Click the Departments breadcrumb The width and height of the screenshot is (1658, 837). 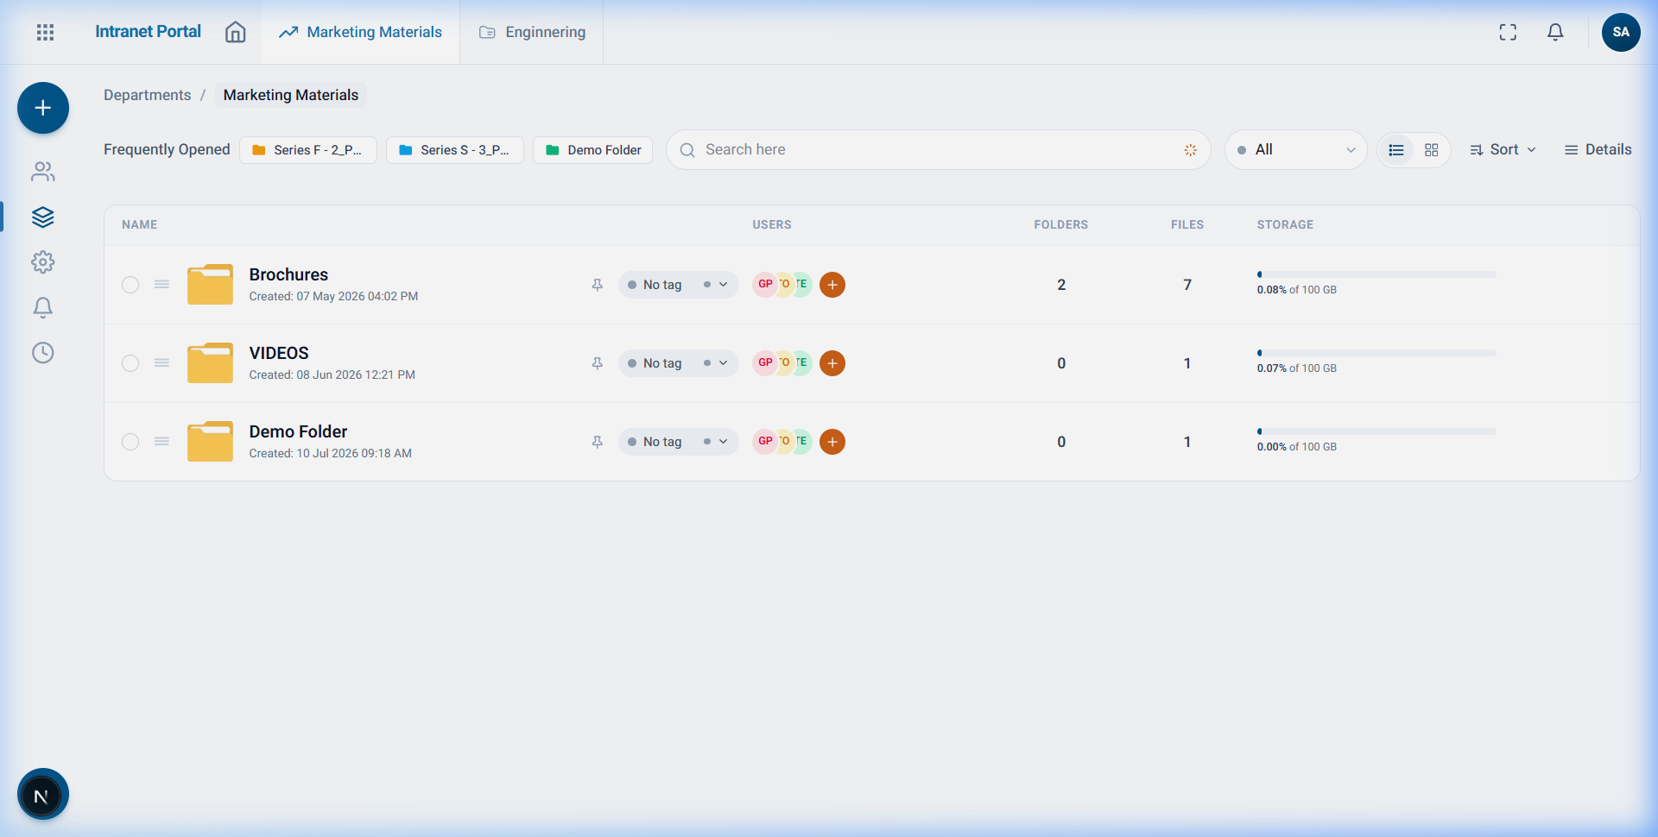click(x=148, y=95)
